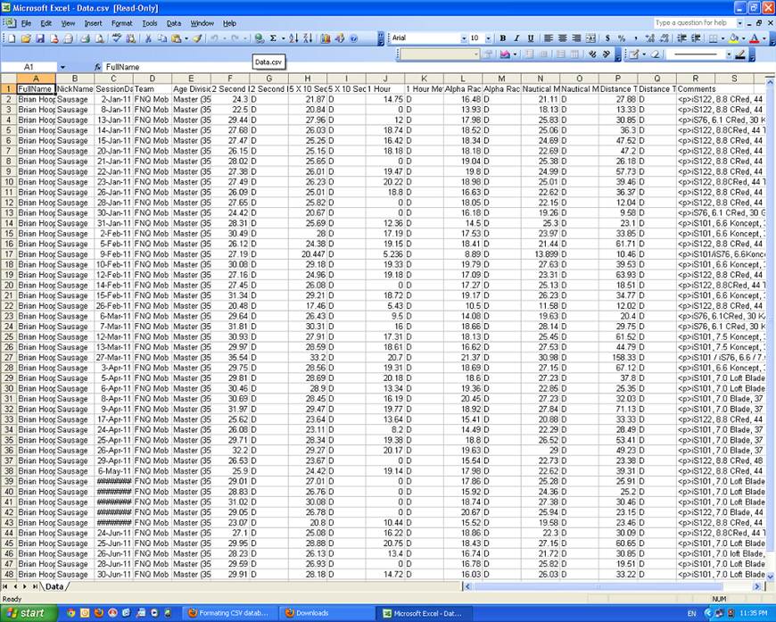
Task: Toggle underline formatting
Action: click(x=530, y=38)
